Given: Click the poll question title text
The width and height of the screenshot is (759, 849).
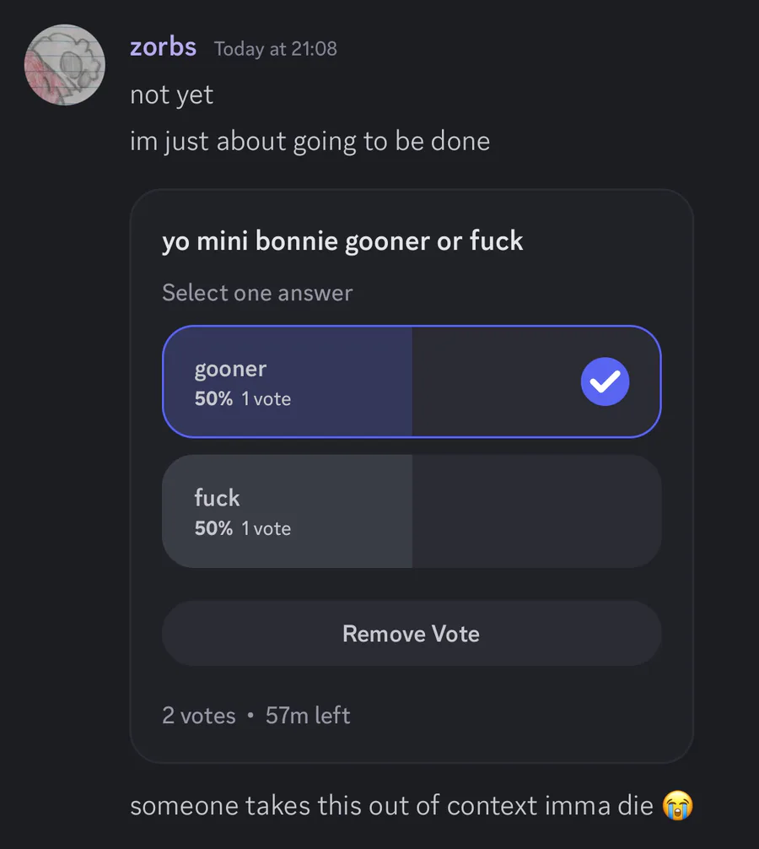Looking at the screenshot, I should click(343, 241).
